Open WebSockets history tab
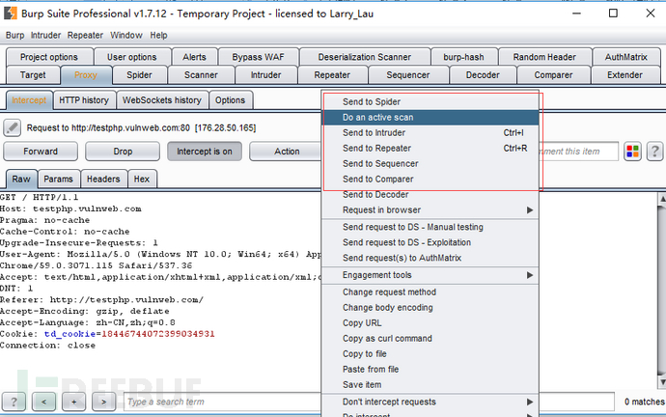Viewport: 666px width, 417px height. click(x=162, y=100)
